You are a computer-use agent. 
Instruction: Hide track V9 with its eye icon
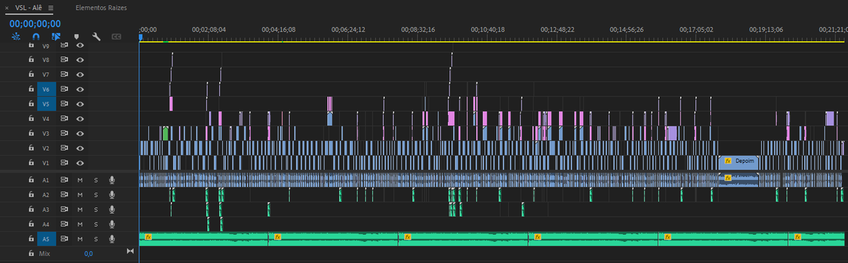81,45
